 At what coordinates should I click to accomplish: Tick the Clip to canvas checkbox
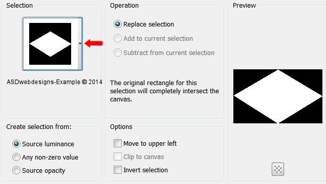118,156
